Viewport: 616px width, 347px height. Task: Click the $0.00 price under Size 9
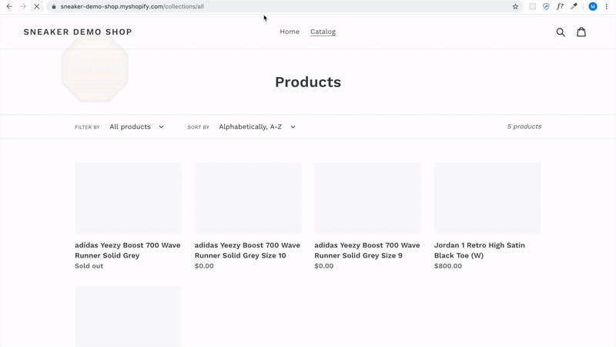(324, 266)
